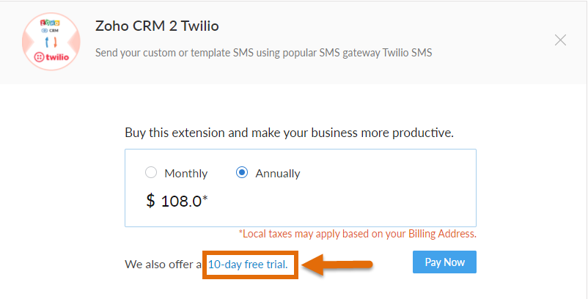Select the Annually billing radio button
The image size is (588, 299).
pos(242,172)
